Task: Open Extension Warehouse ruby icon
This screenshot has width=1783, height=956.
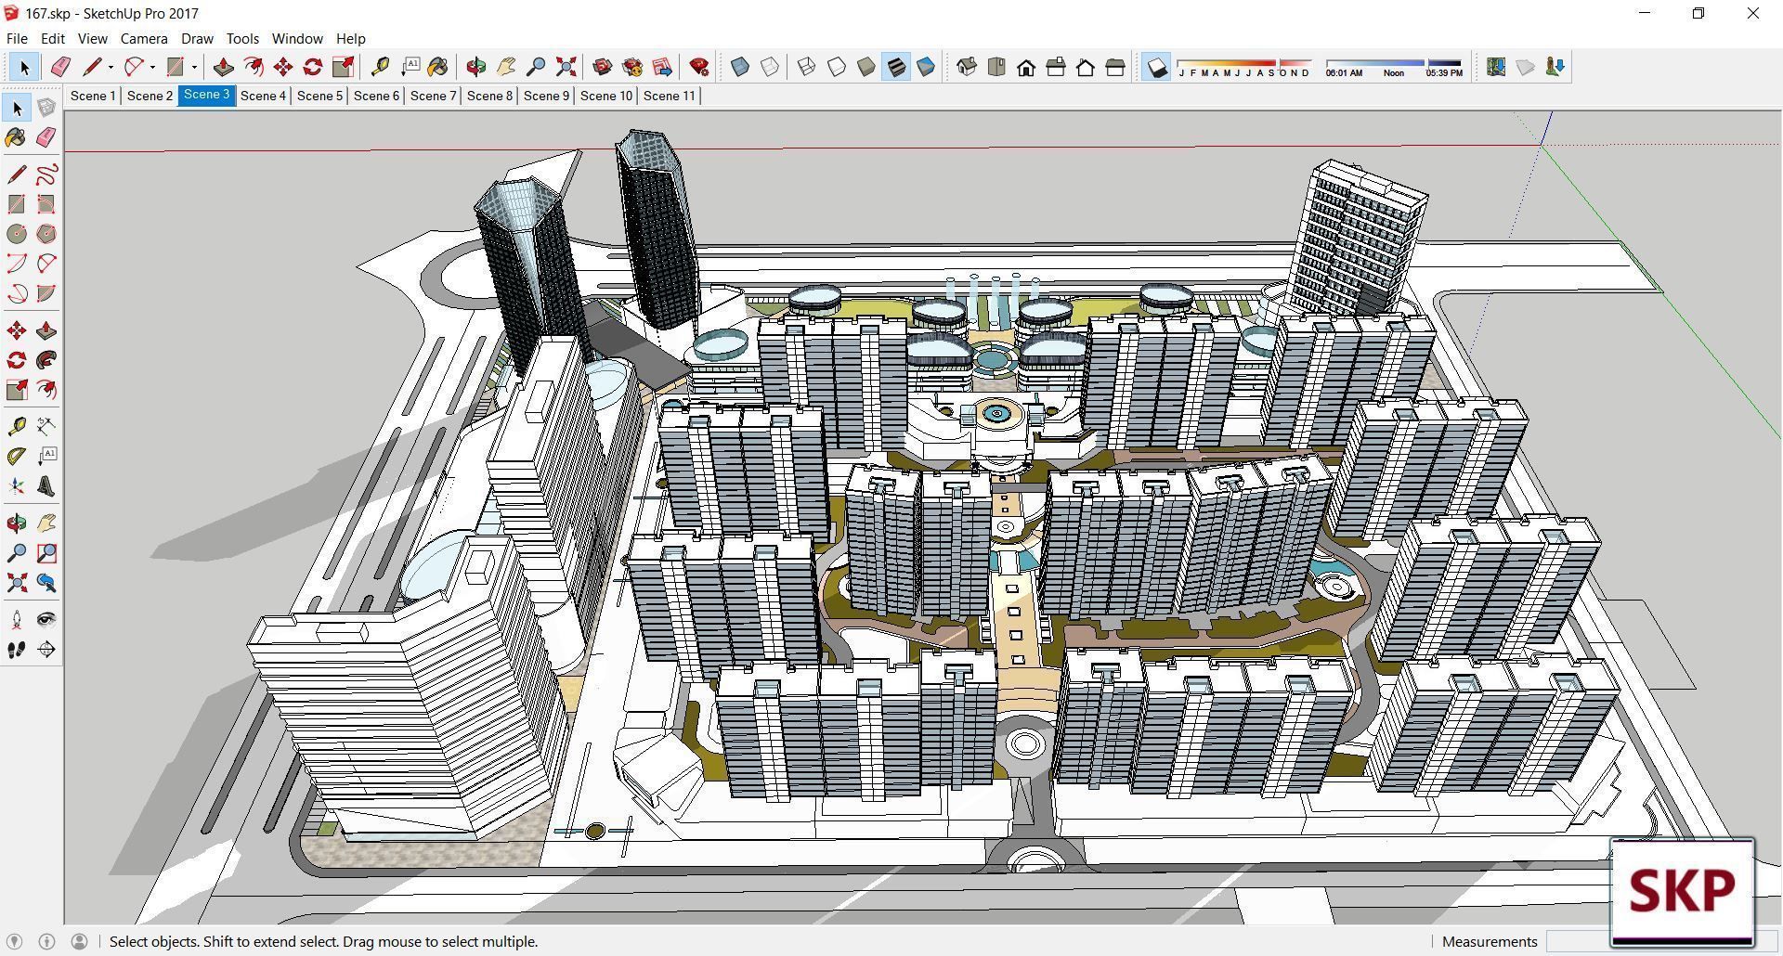Action: pyautogui.click(x=699, y=67)
